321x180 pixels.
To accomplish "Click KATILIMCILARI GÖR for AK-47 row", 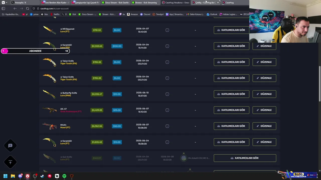I will pyautogui.click(x=231, y=110).
